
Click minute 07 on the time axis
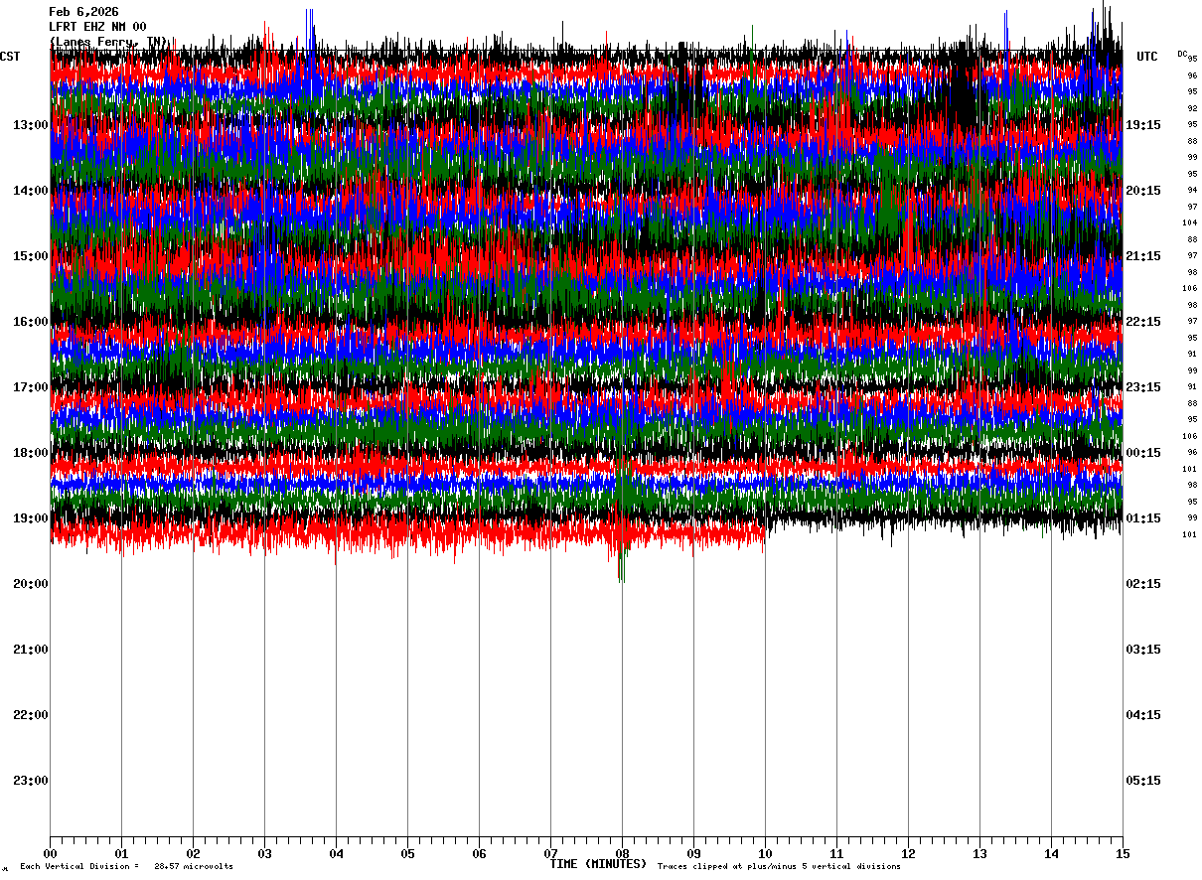tap(550, 853)
